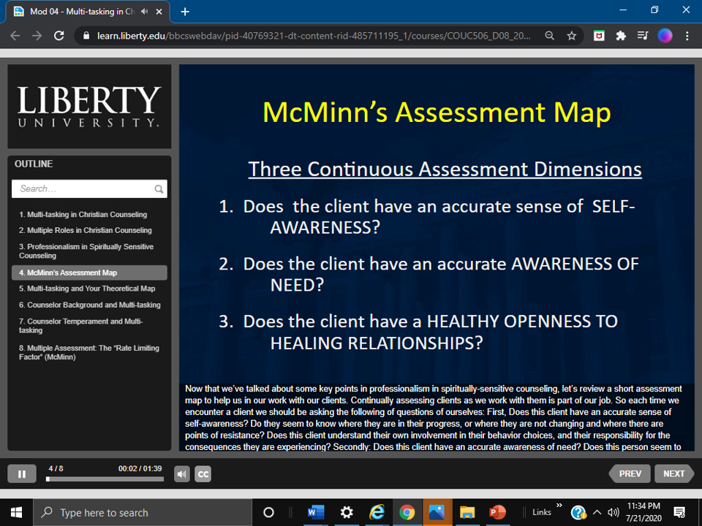Open the red shield extension icon
This screenshot has width=702, height=526.
point(599,36)
